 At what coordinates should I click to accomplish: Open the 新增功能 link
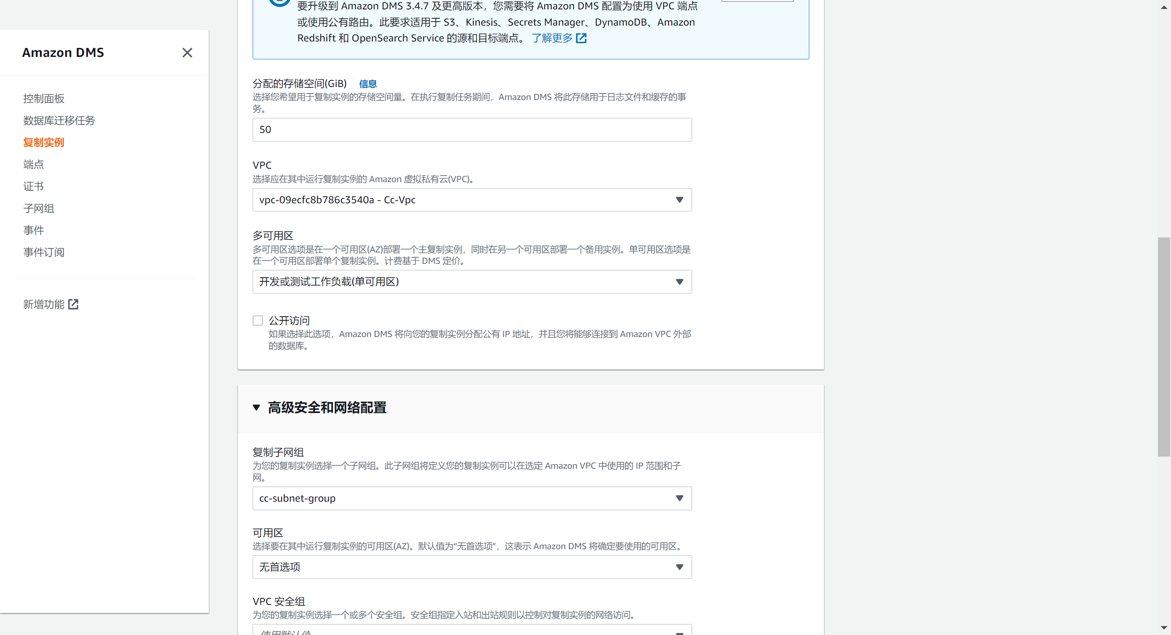(x=44, y=304)
